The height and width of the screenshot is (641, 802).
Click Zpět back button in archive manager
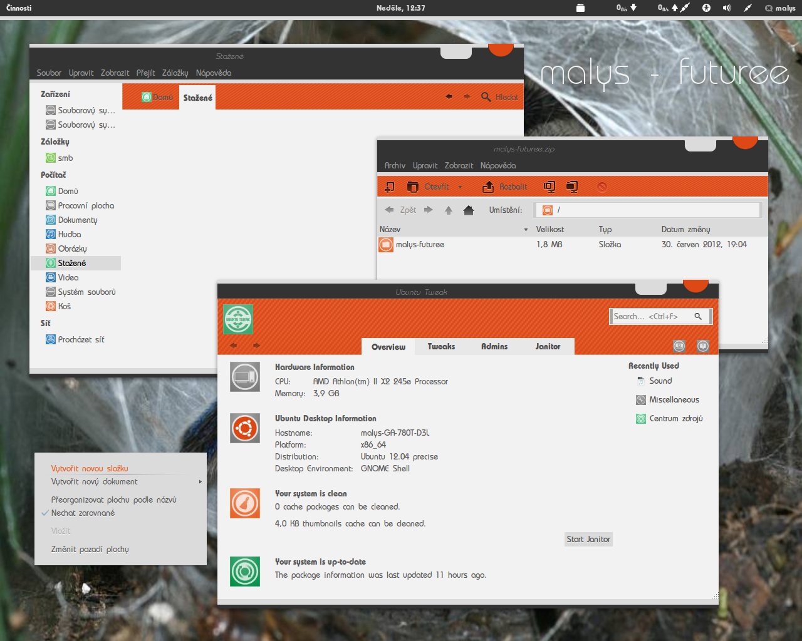tap(400, 210)
